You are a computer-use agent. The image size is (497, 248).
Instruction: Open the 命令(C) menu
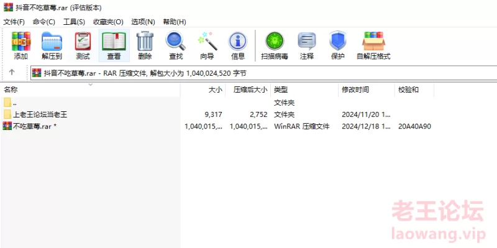click(43, 22)
